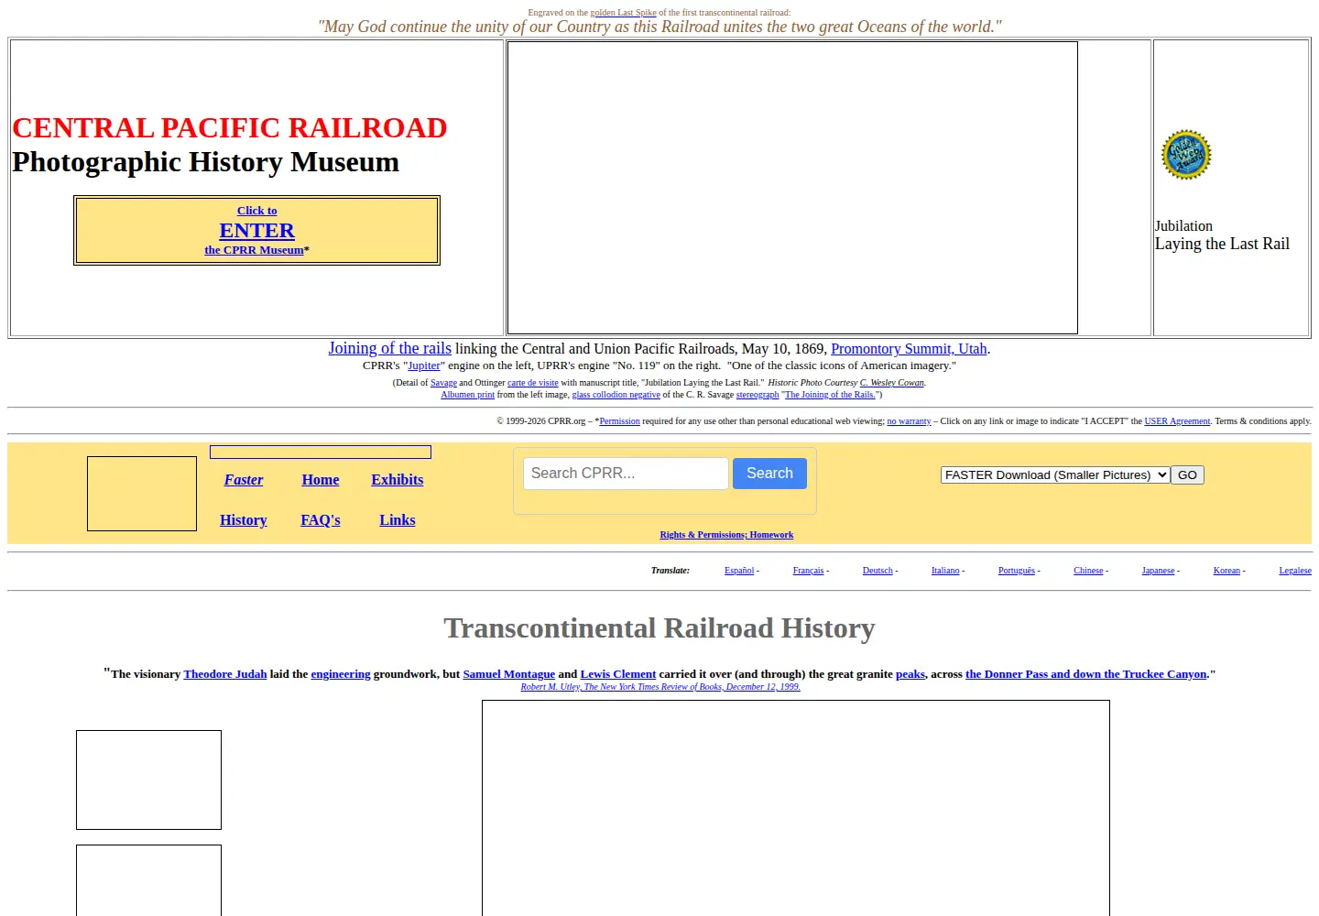Open the ENTER the CPRR Museum link
Image resolution: width=1319 pixels, height=916 pixels.
coord(256,231)
